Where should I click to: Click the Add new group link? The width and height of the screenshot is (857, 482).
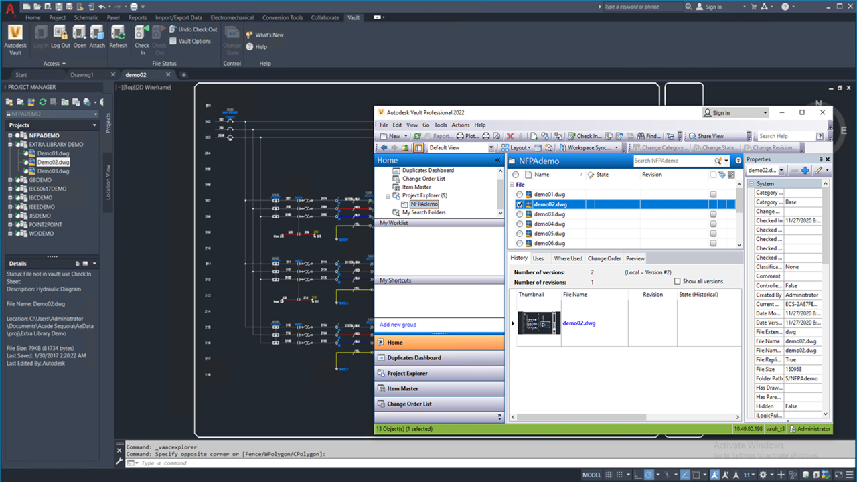pos(398,324)
